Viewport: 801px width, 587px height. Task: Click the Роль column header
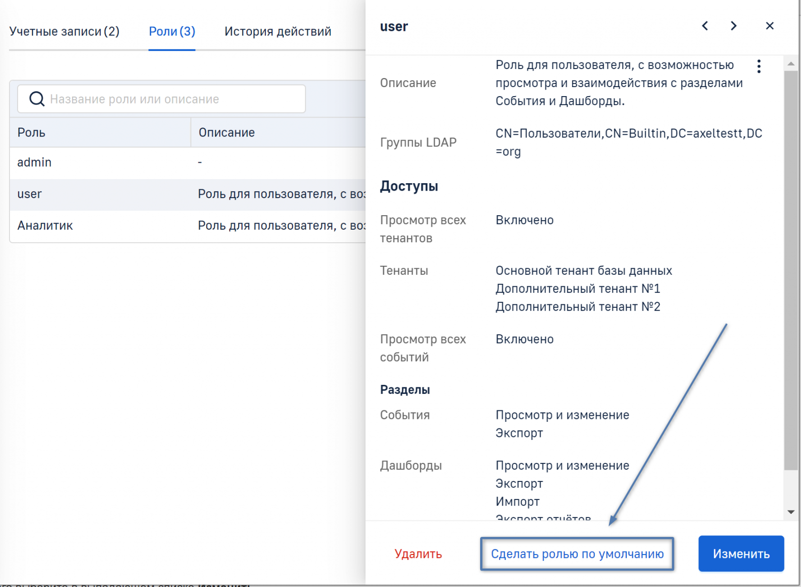click(x=32, y=133)
